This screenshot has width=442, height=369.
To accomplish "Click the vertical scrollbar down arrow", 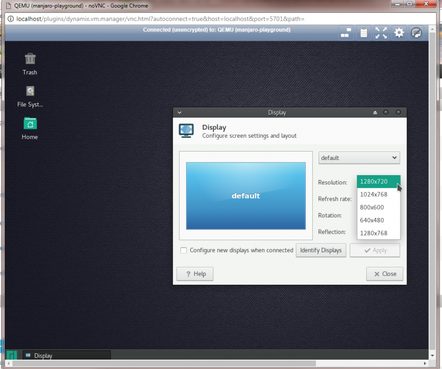I will [x=432, y=355].
